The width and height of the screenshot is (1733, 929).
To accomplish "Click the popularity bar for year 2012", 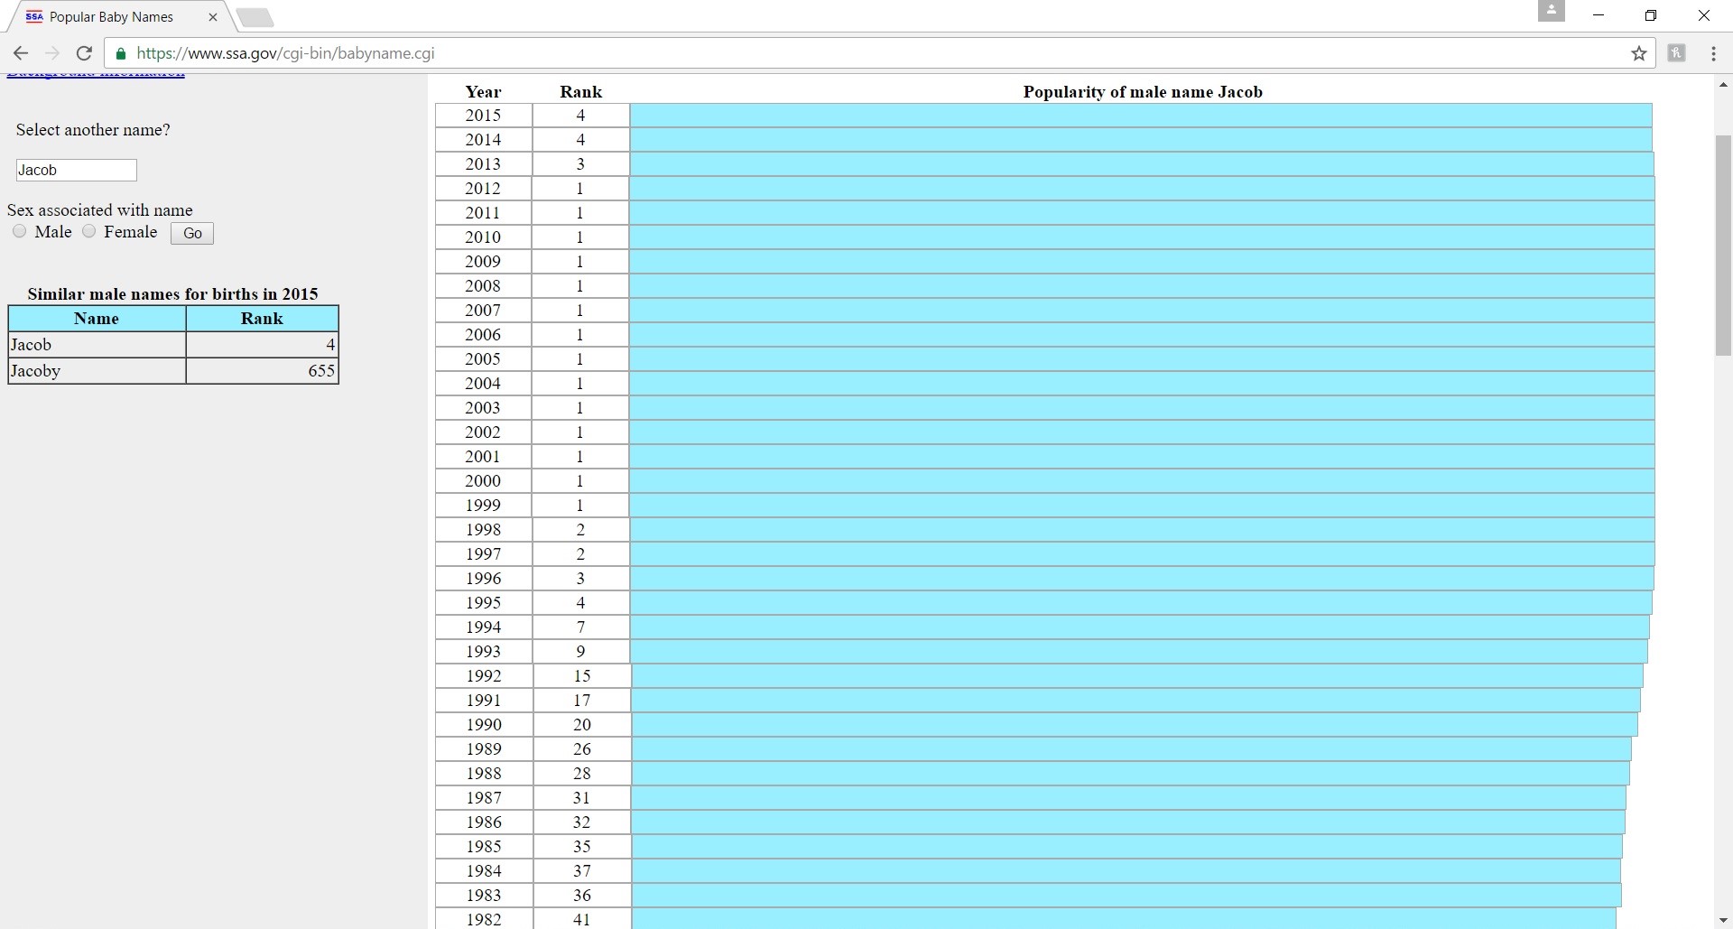I will 1142,189.
